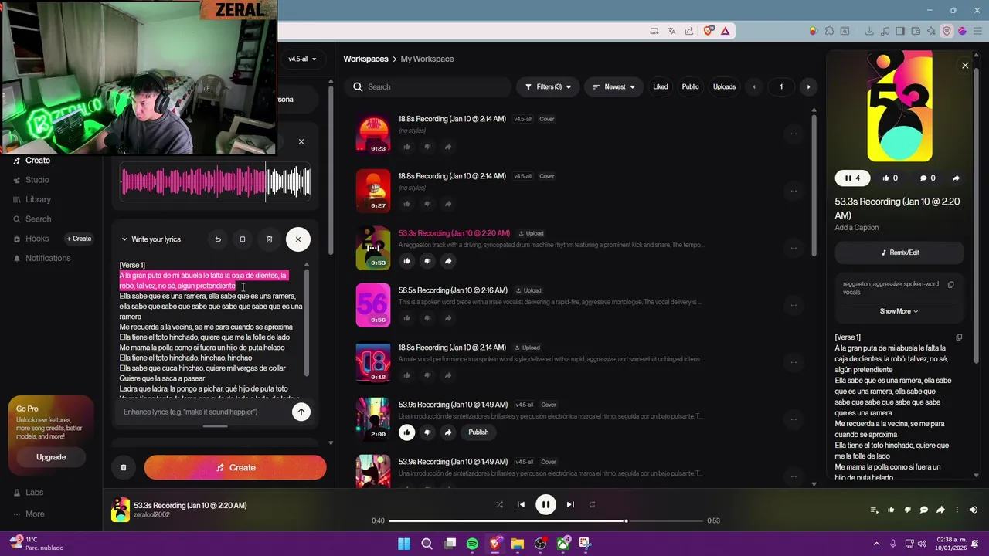The width and height of the screenshot is (989, 556).
Task: Toggle the Uploads filter
Action: [724, 87]
